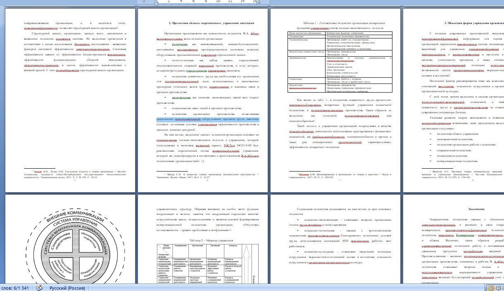Viewport: 504px width, 291px height.
Task: Click the right indent marker on ruler
Action: (x=258, y=2)
